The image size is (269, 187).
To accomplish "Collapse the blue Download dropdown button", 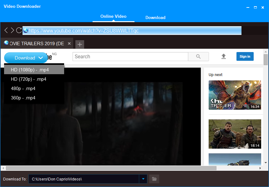I will 26,58.
